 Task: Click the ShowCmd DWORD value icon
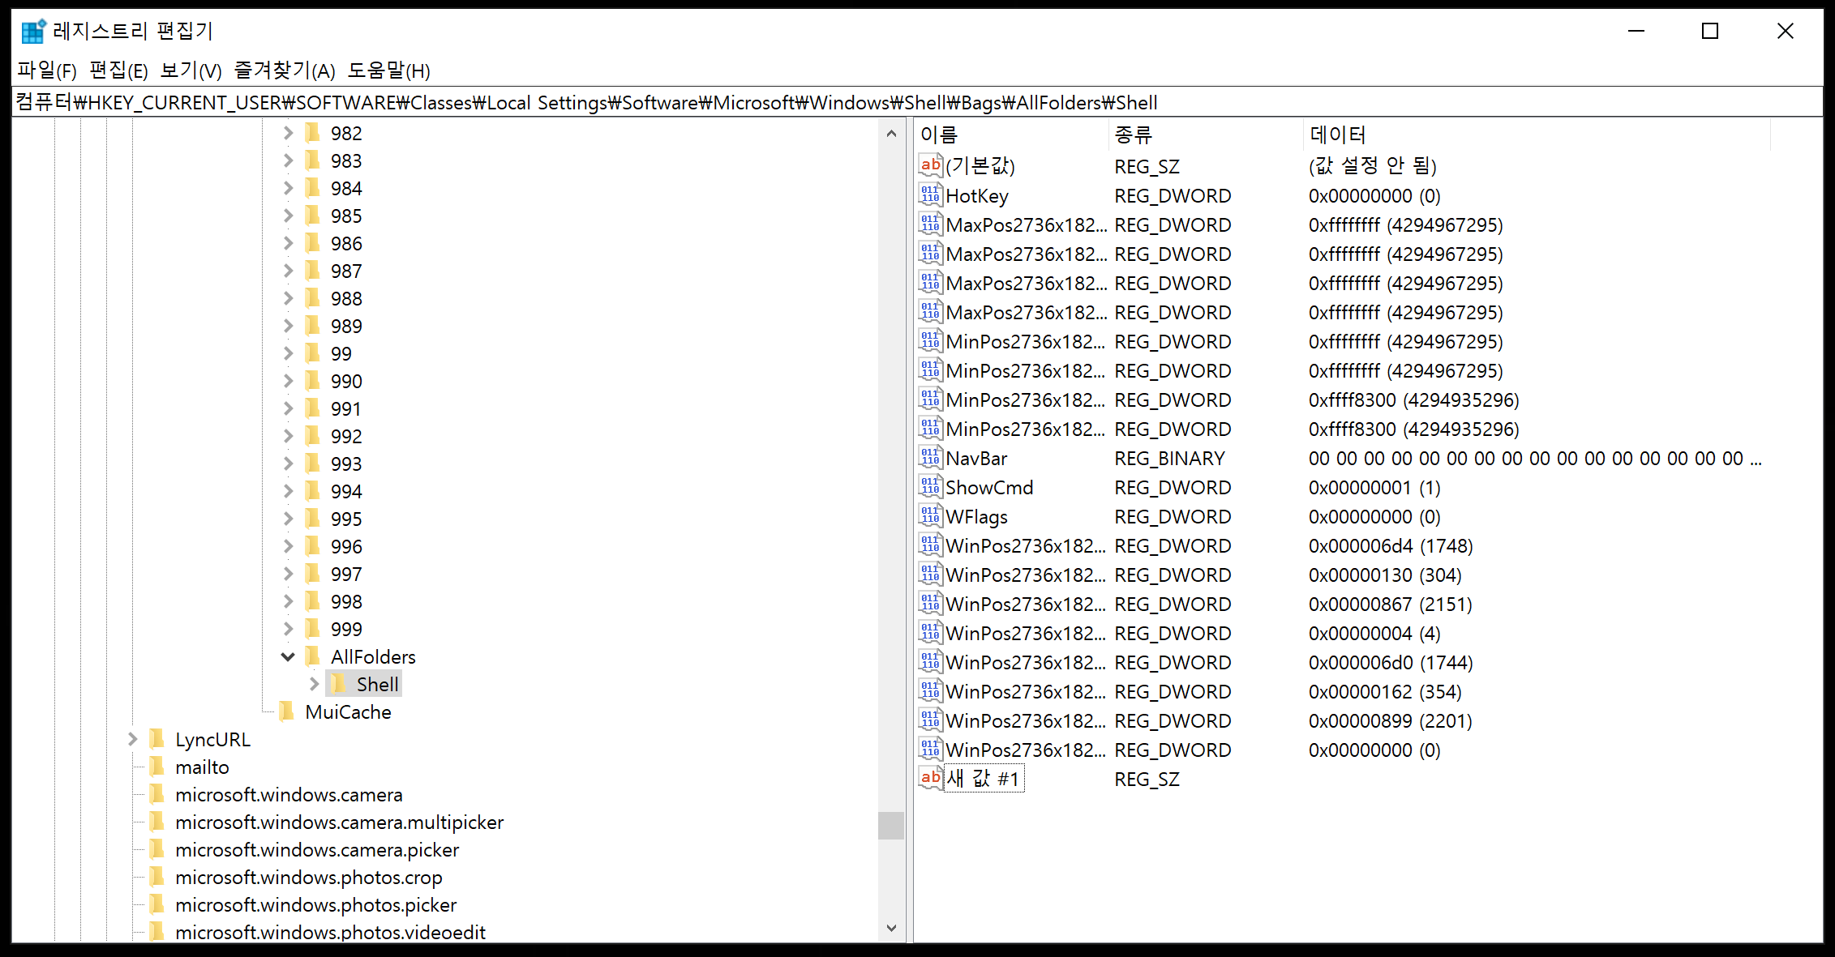[930, 487]
